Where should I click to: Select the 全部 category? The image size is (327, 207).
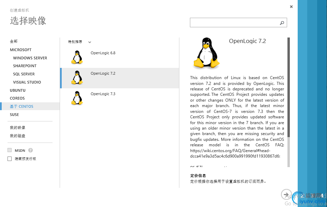coord(14,41)
